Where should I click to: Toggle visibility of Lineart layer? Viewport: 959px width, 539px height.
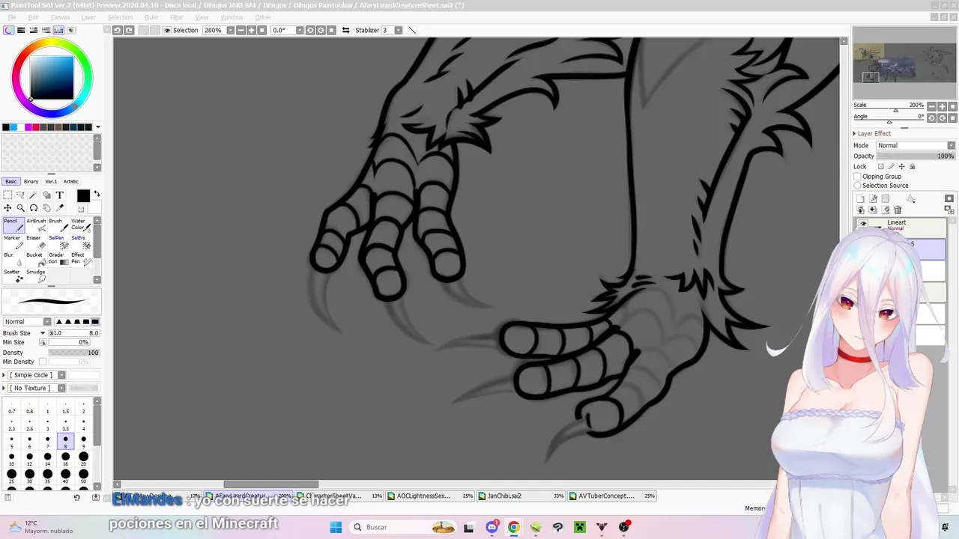click(863, 225)
